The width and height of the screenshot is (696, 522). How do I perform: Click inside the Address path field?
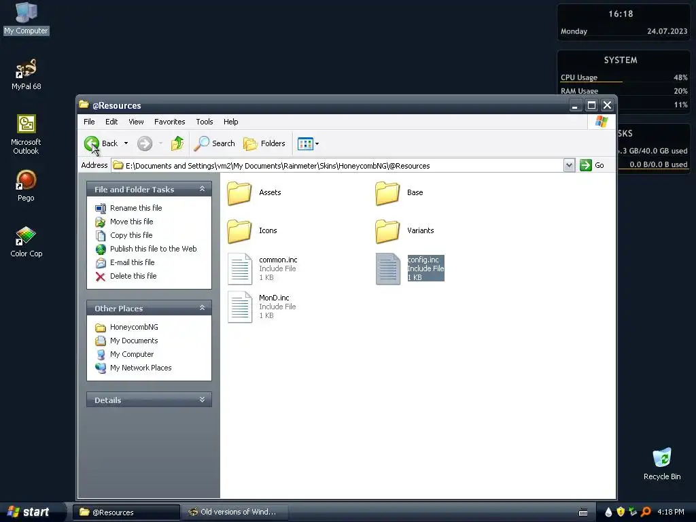tap(337, 166)
